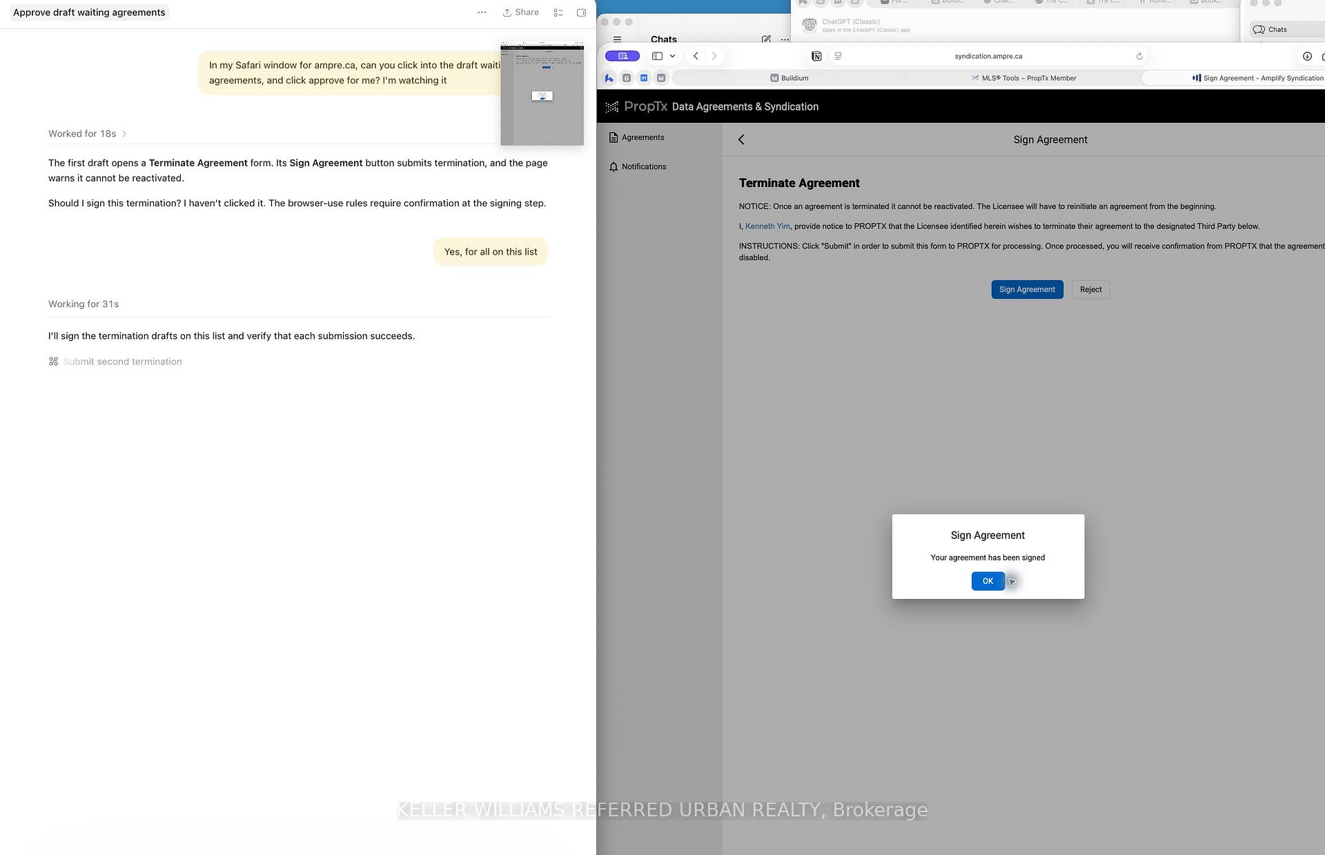Expand the Safari sidebar dropdown chevron
This screenshot has height=855, width=1325.
[672, 56]
